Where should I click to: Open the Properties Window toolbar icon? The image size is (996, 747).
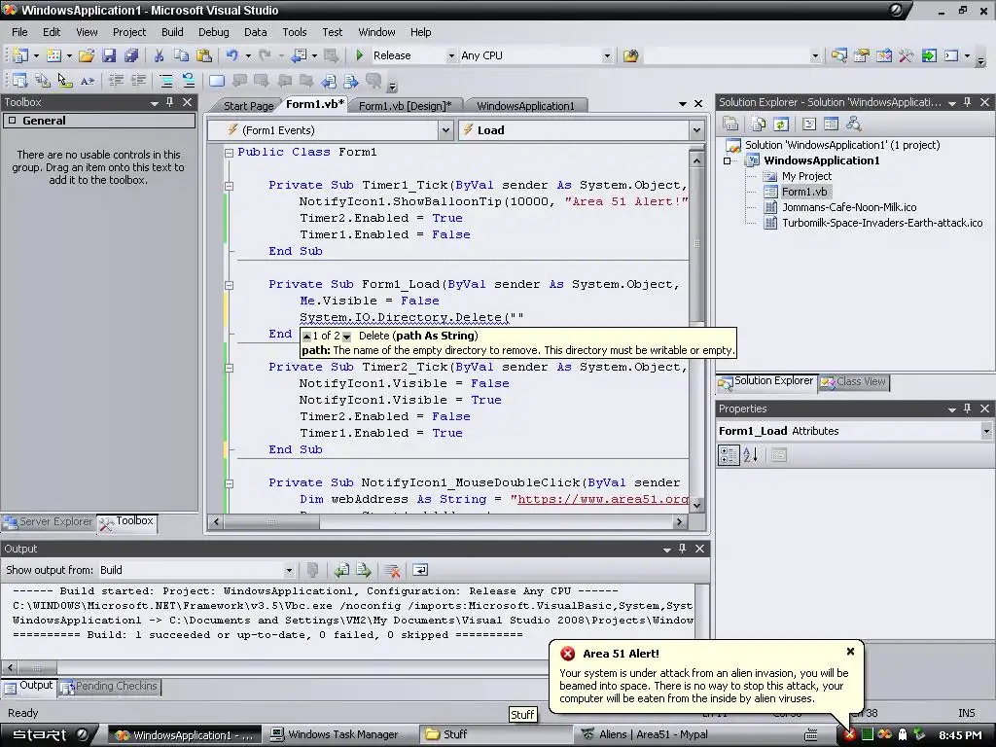862,55
